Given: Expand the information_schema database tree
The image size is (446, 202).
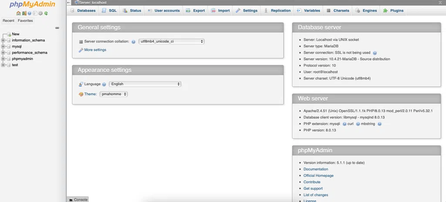Looking at the screenshot, I should [3, 40].
